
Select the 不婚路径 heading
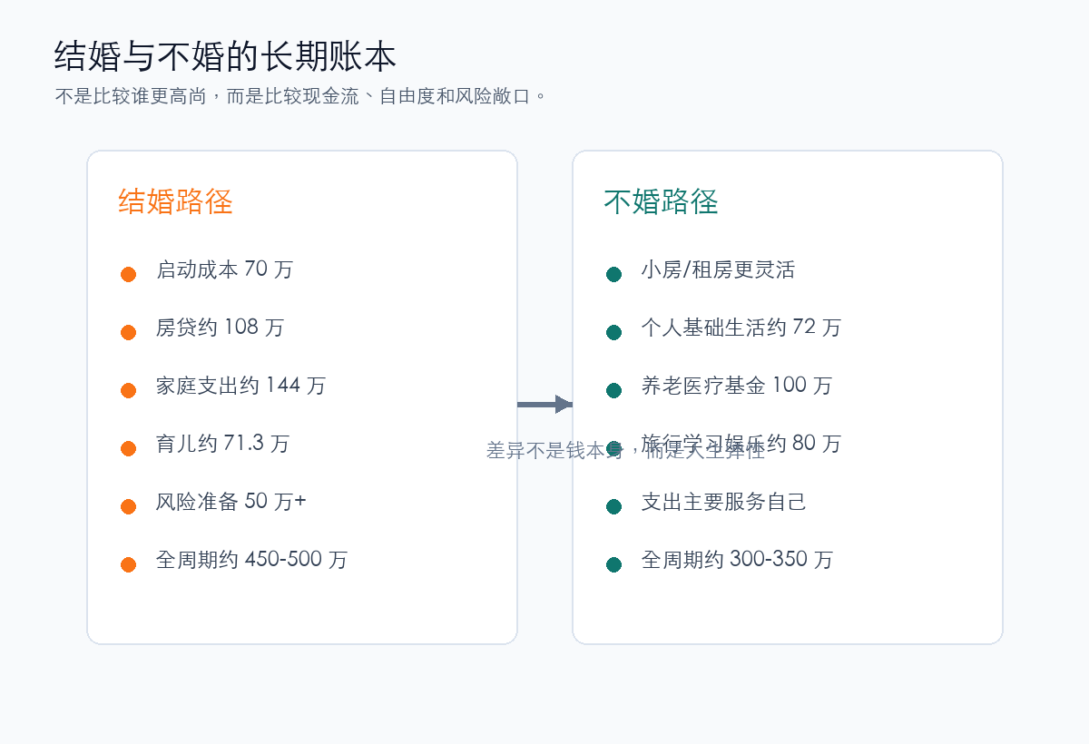click(661, 201)
